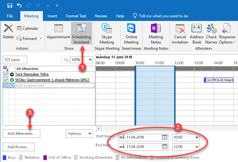Open the Response Options dropdown

(227, 34)
